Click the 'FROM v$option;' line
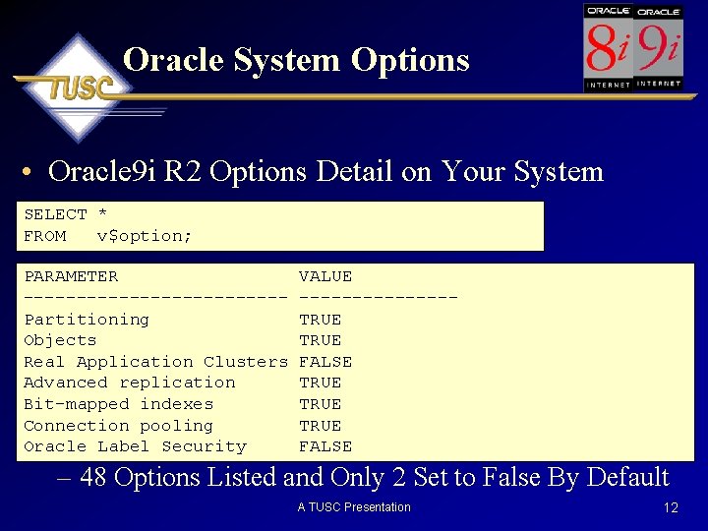The height and width of the screenshot is (531, 708). pos(108,236)
